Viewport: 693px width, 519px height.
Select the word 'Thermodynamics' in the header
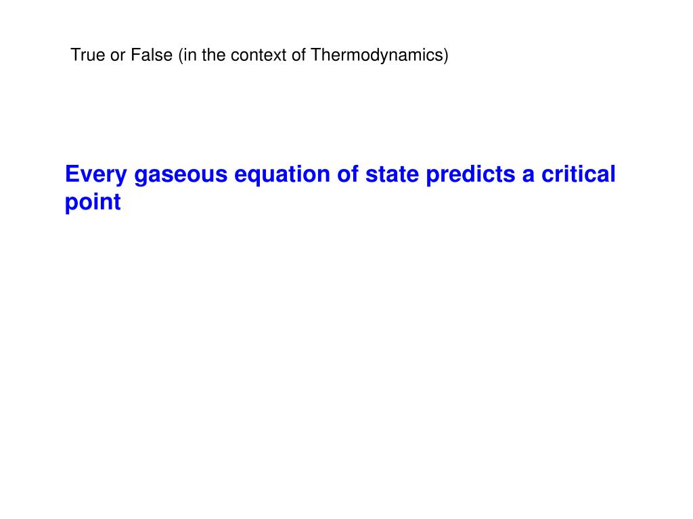(377, 55)
